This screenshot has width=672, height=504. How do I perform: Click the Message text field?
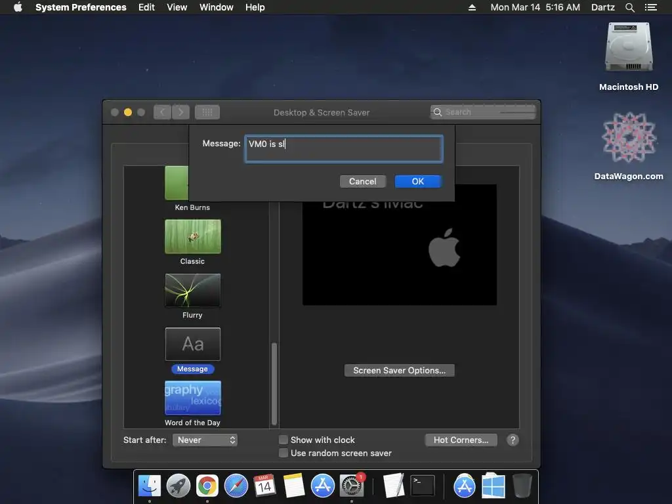point(344,149)
